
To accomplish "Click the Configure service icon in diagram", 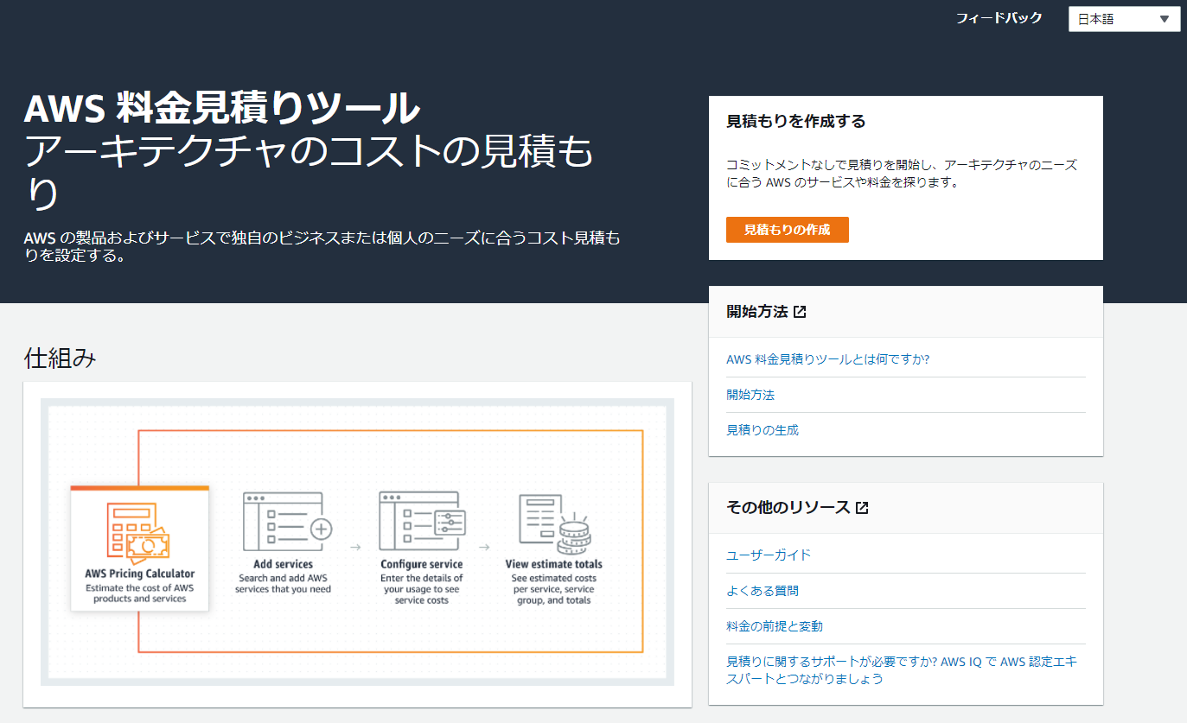I will [x=423, y=521].
